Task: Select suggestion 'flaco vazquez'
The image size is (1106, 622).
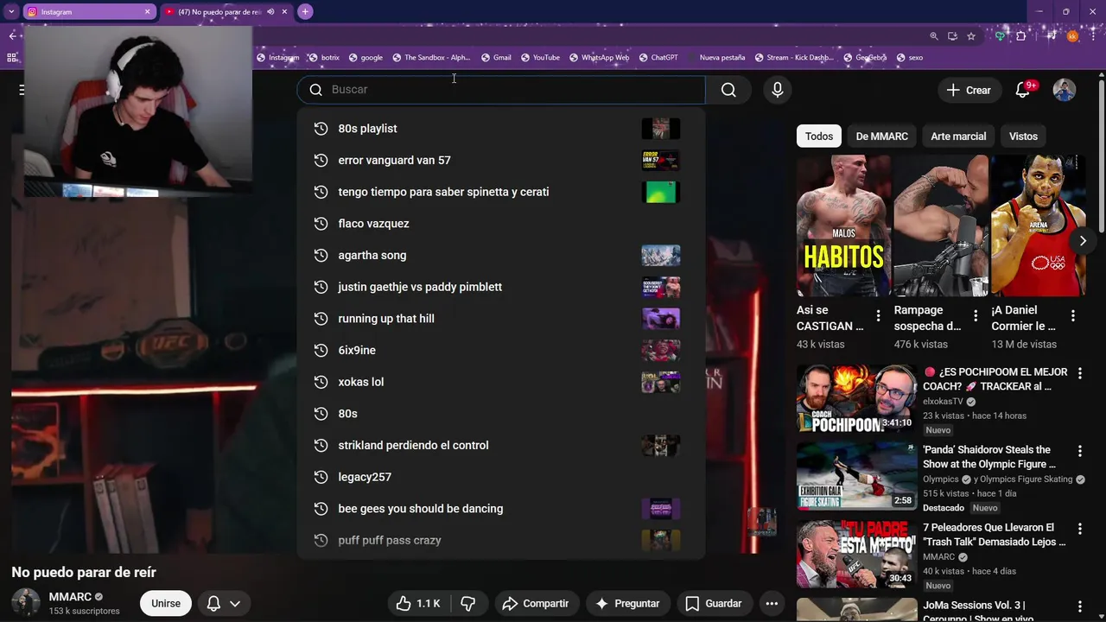Action: pos(500,224)
